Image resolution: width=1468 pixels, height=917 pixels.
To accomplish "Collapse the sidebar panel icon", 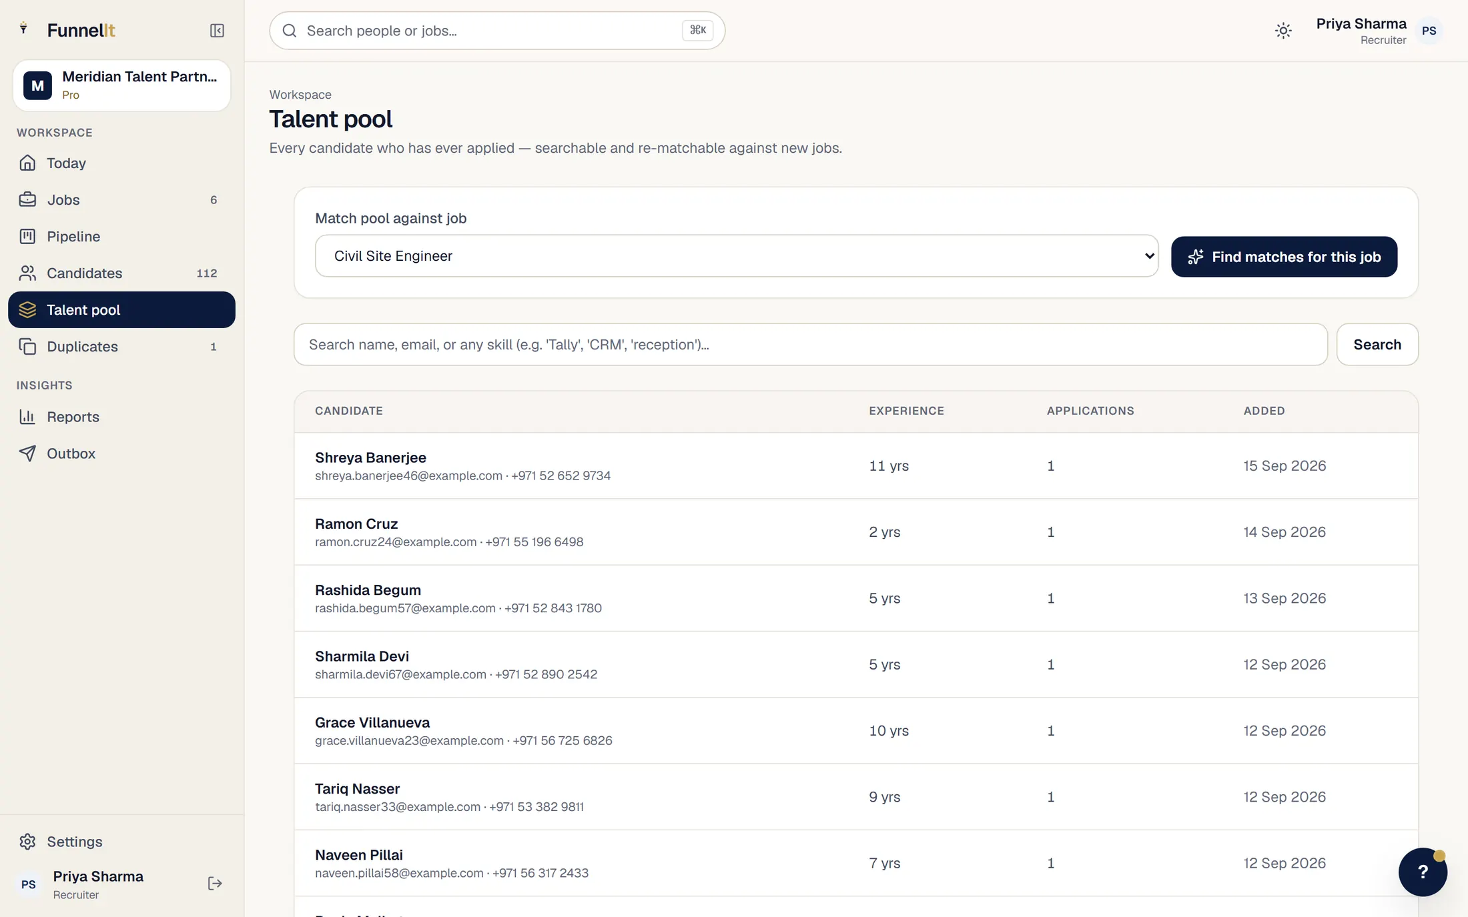I will pyautogui.click(x=217, y=31).
